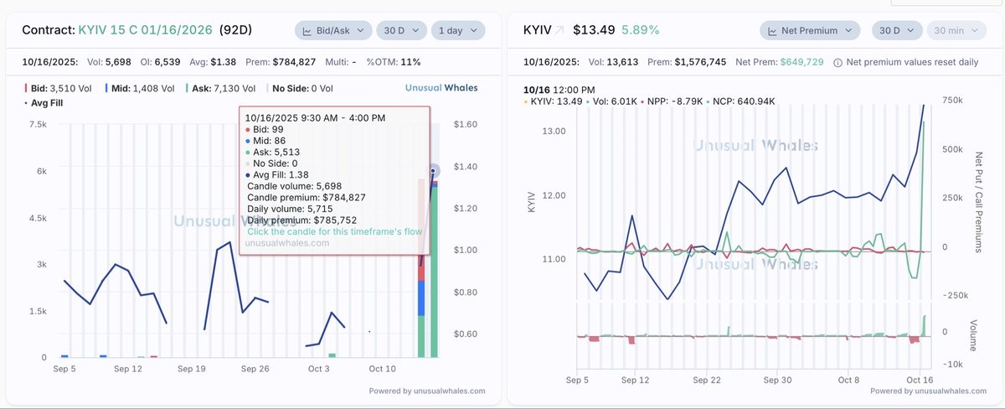Expand the Net Premium dropdown
The width and height of the screenshot is (1005, 409).
(809, 31)
